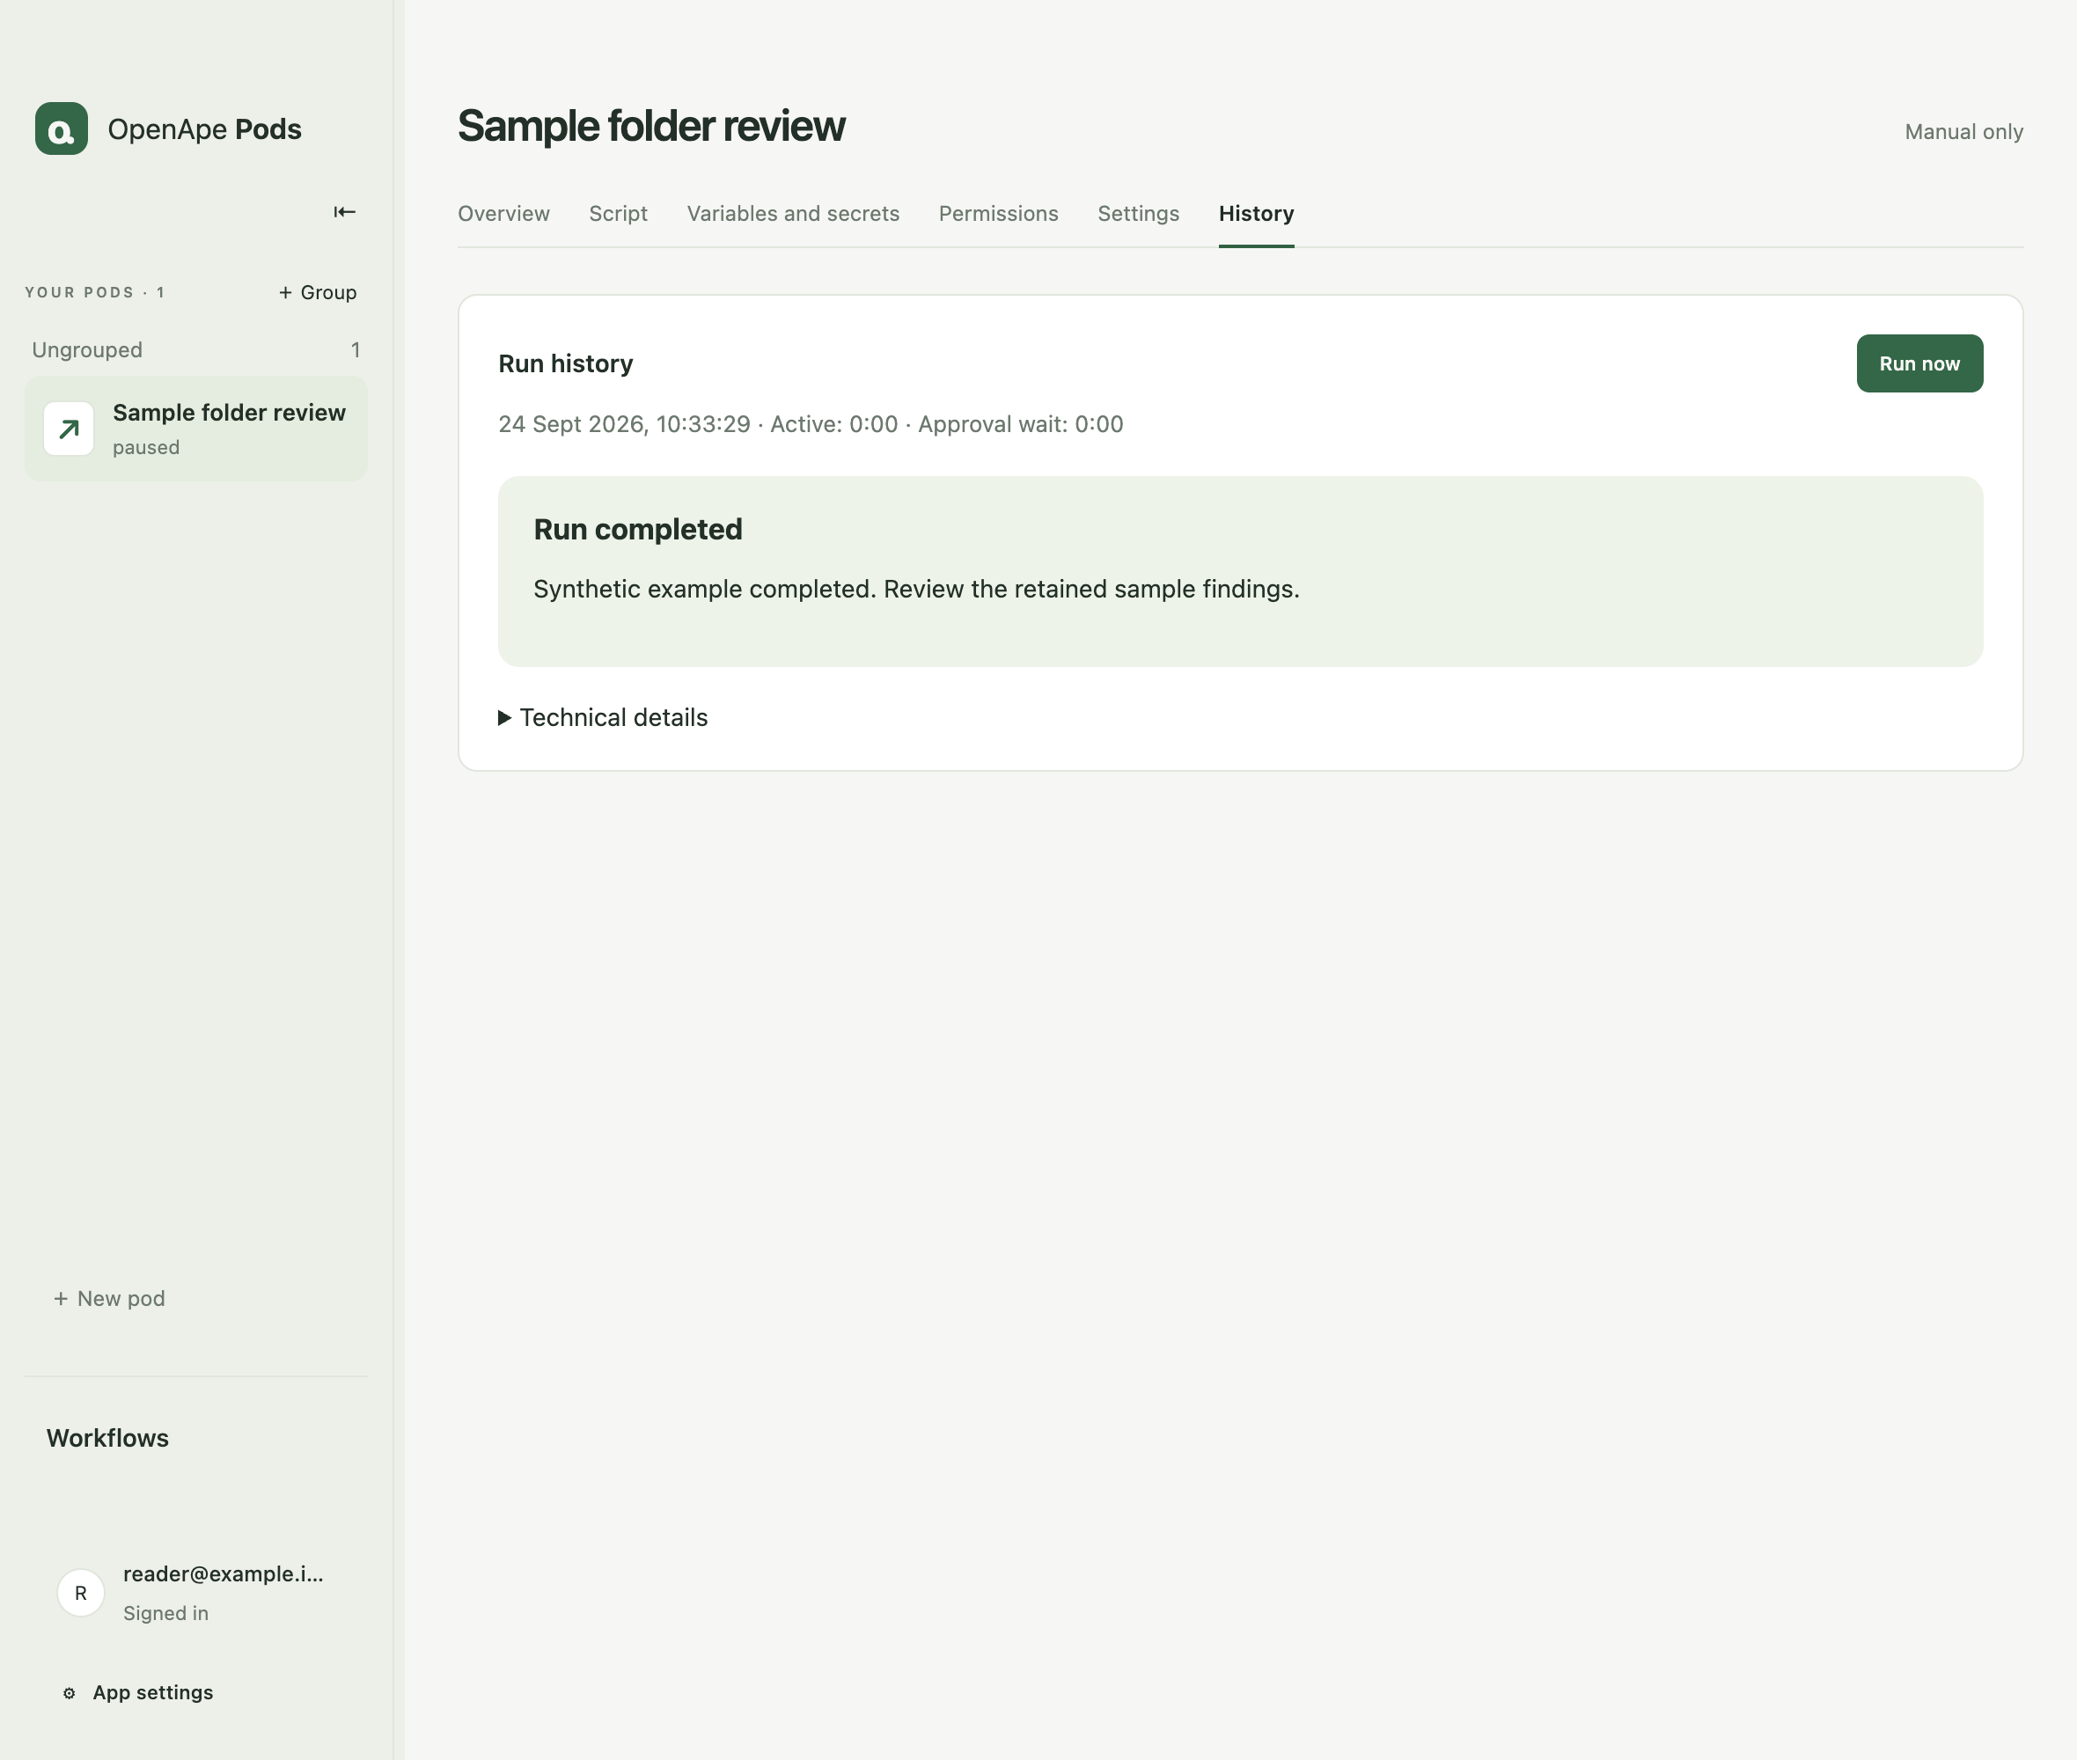The image size is (2077, 1760).
Task: Click the App settings gear icon
Action: pos(69,1693)
